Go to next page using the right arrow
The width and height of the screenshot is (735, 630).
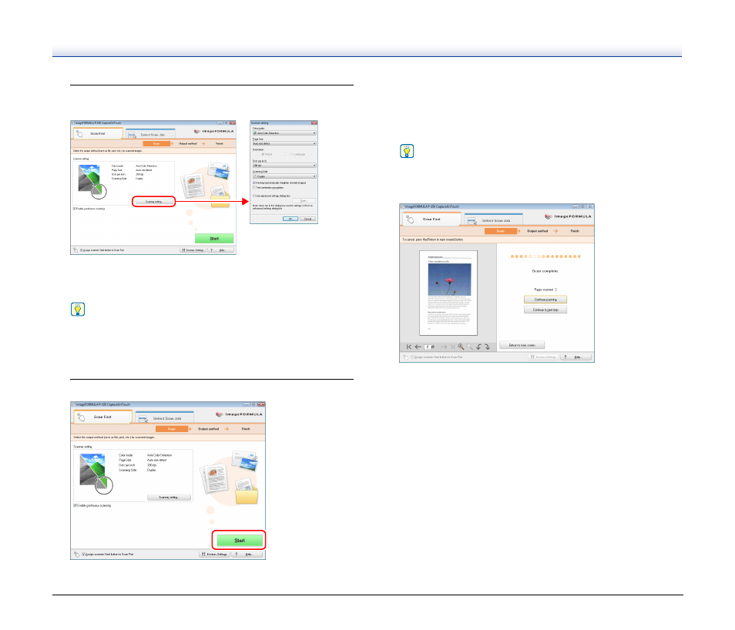444,347
